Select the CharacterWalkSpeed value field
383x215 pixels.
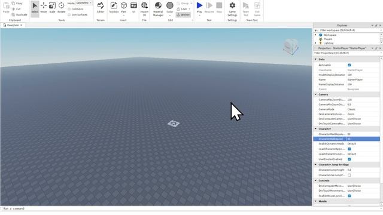point(363,139)
